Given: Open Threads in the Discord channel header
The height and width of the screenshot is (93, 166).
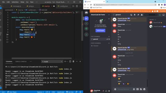Looking at the screenshot, I should (x=131, y=15).
